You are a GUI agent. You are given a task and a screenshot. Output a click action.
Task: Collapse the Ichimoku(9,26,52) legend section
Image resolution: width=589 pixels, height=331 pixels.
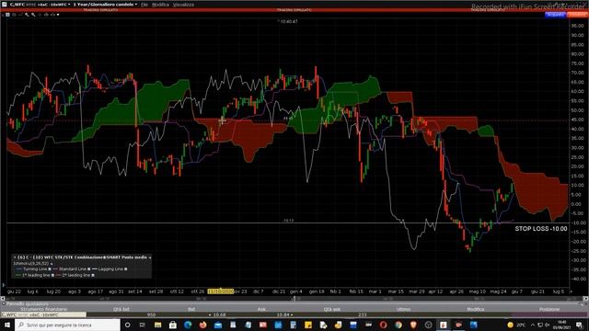click(x=52, y=264)
